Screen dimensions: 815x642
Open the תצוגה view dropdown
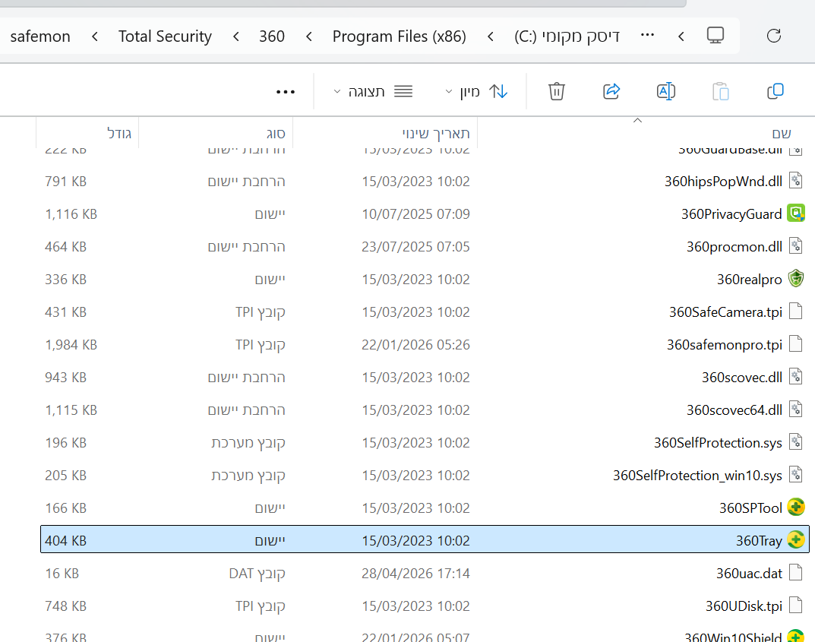(373, 92)
